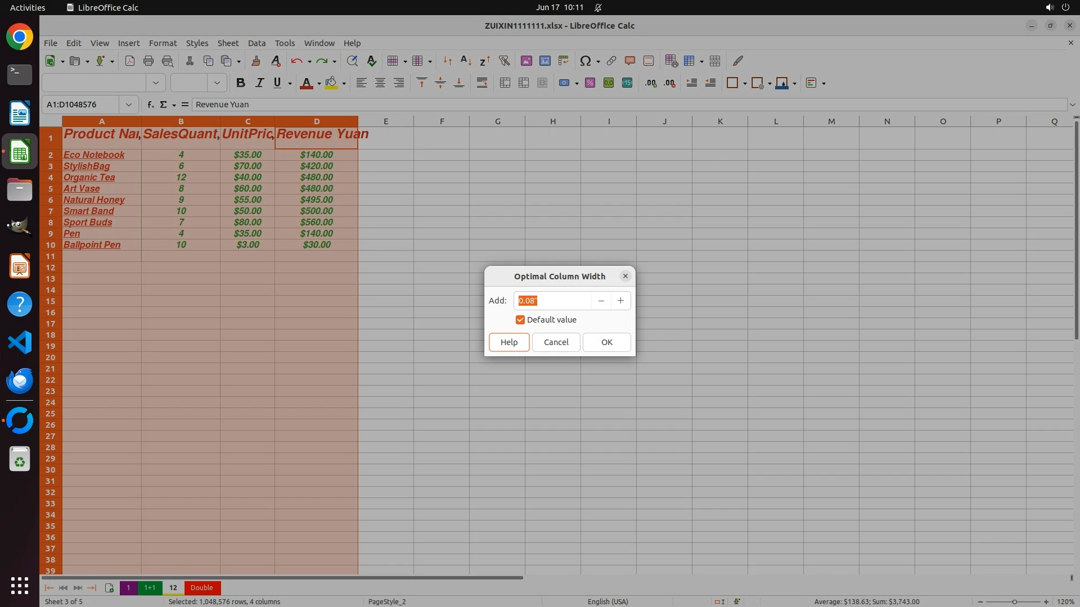Click the Function Wizard icon
This screenshot has width=1080, height=607.
pyautogui.click(x=150, y=105)
